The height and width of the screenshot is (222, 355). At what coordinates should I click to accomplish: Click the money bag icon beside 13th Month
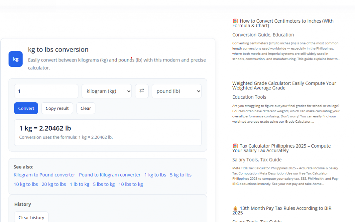235,208
